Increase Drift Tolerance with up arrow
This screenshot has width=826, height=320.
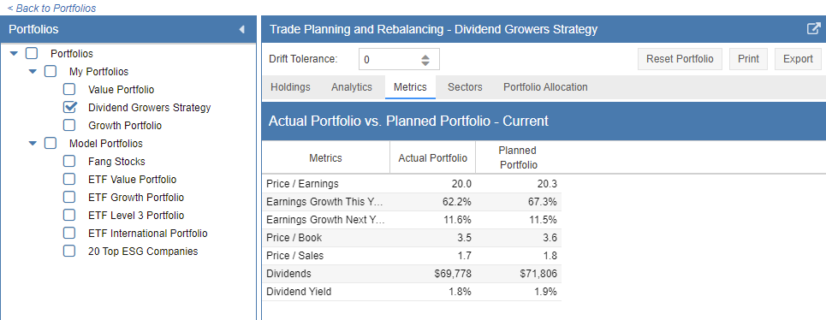point(425,56)
